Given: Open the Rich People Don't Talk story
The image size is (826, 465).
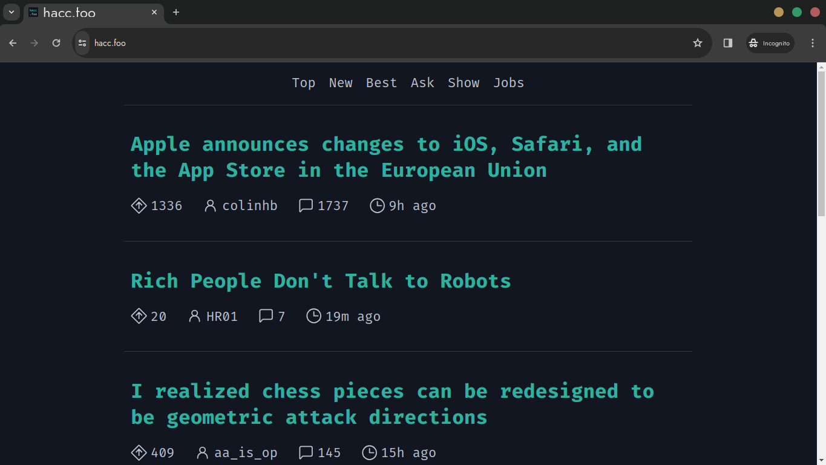Looking at the screenshot, I should [x=321, y=281].
